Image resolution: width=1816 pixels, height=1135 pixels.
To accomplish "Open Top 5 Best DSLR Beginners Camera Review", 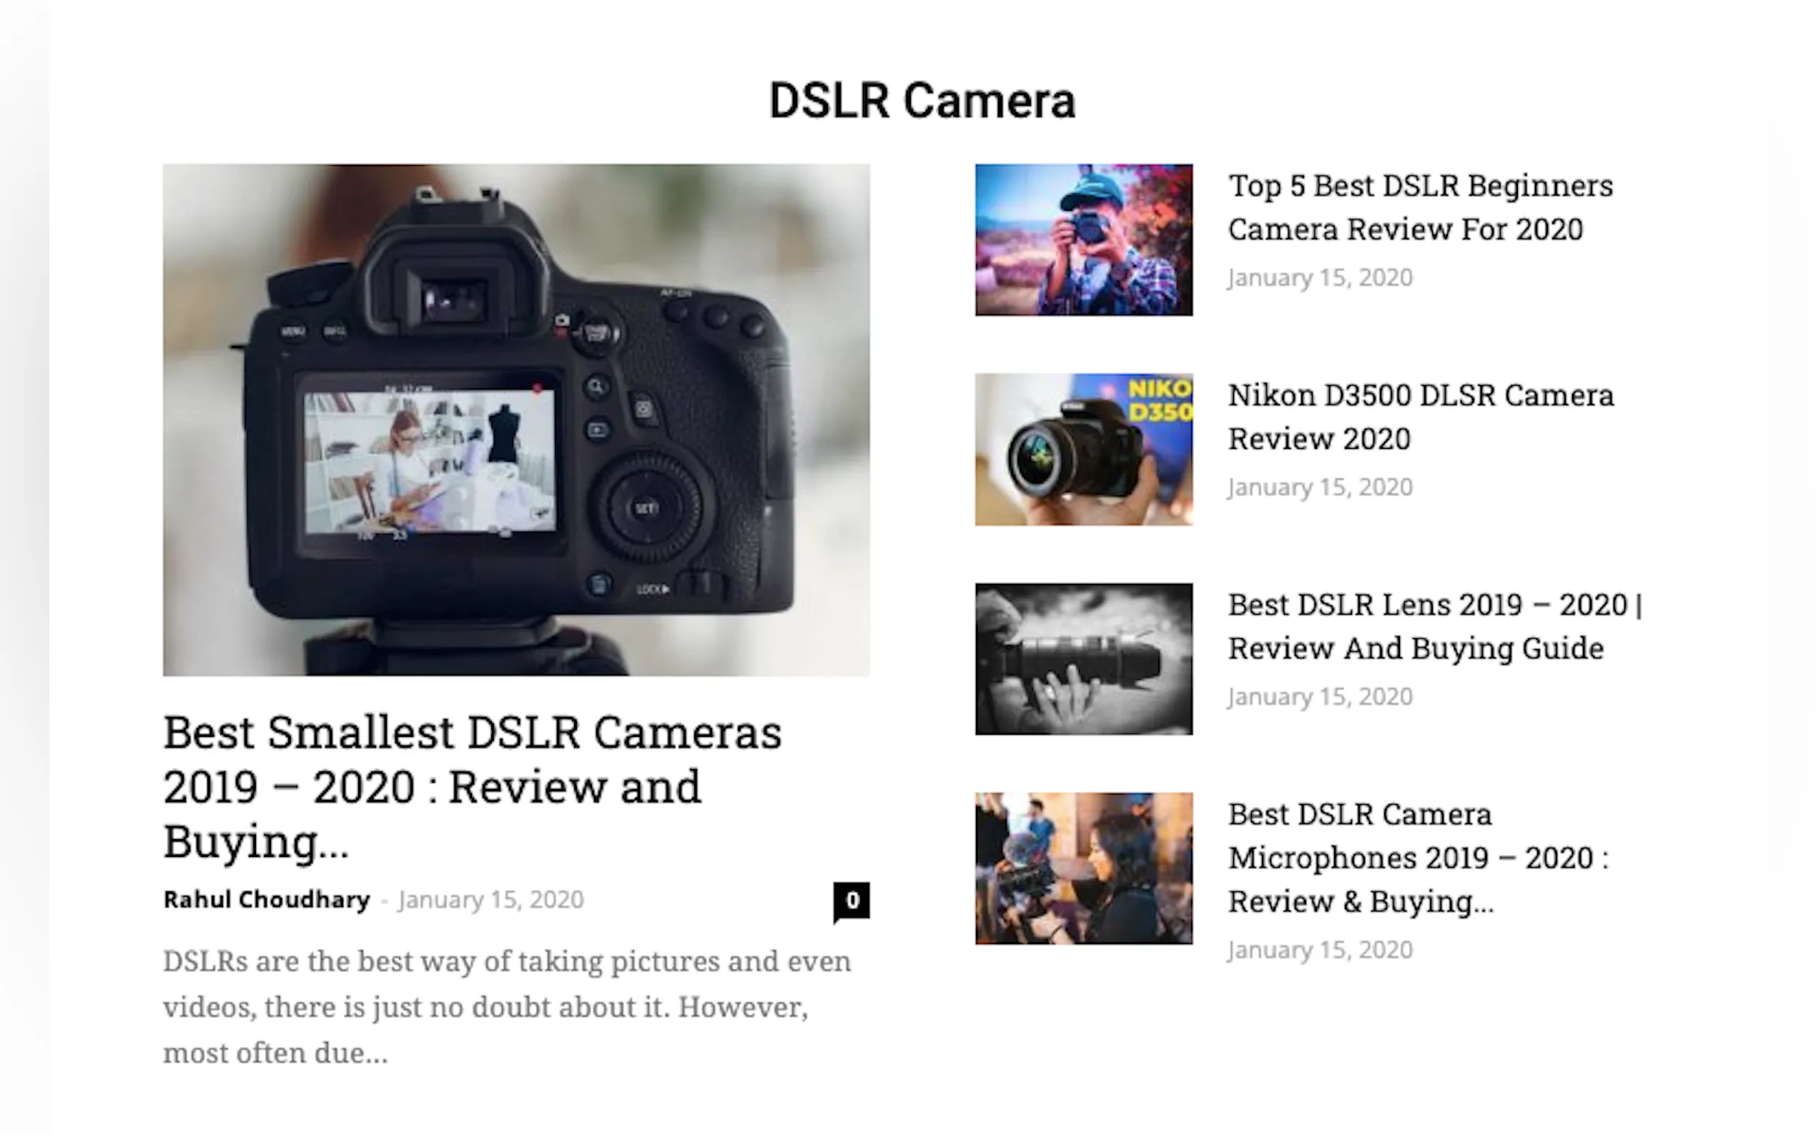I will (x=1421, y=207).
